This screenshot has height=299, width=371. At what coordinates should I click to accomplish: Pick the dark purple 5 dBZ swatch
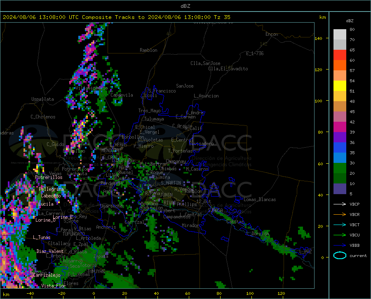(x=340, y=189)
